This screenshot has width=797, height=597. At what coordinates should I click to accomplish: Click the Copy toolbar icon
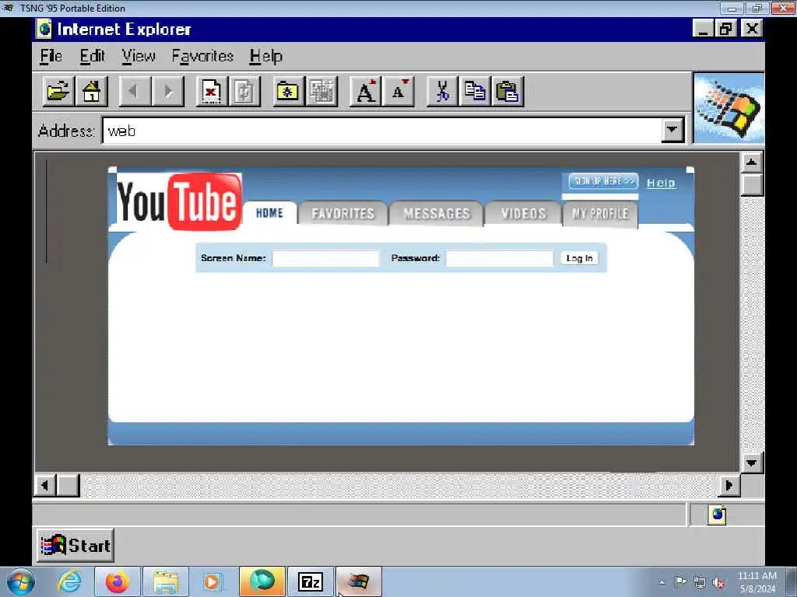click(475, 92)
